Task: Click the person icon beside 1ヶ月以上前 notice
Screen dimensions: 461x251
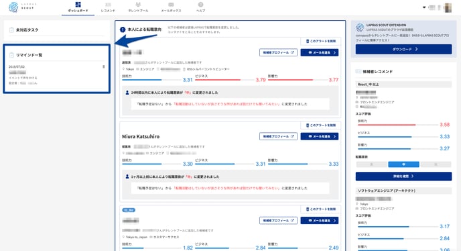Action: pyautogui.click(x=127, y=177)
